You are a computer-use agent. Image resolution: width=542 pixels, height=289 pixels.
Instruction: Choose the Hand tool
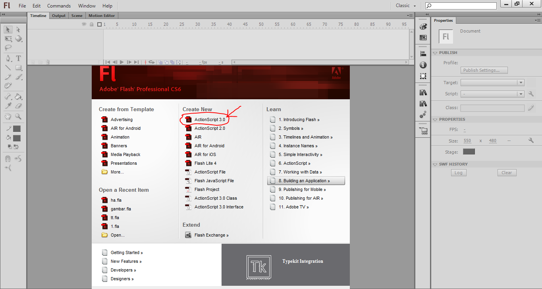tap(8, 116)
